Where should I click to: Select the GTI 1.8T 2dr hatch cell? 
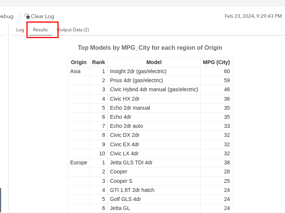(132, 190)
